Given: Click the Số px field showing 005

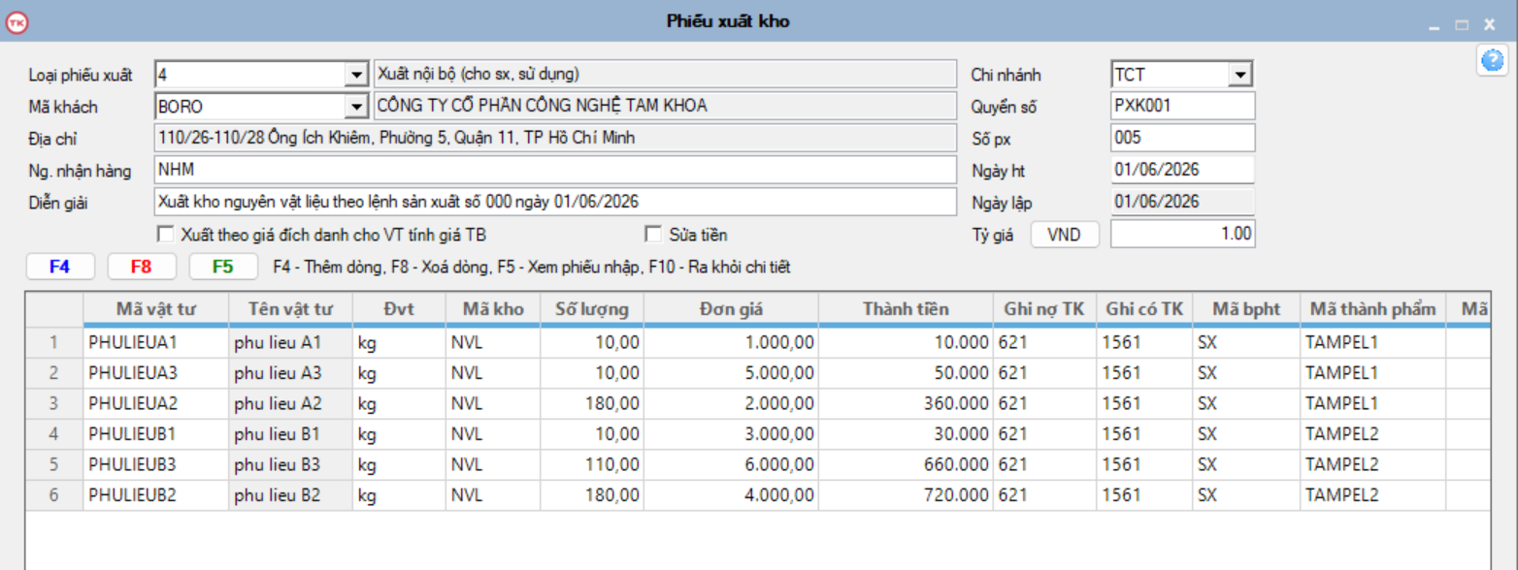Looking at the screenshot, I should [1183, 138].
